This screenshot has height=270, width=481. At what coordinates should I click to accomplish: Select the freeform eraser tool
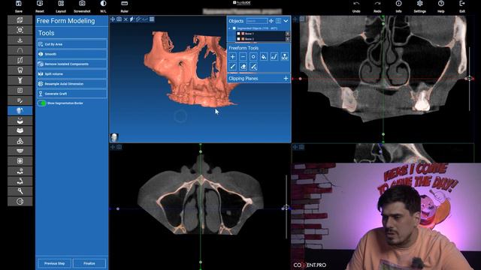click(x=243, y=67)
